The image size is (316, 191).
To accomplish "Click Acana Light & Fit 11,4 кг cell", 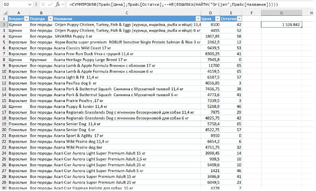I will tap(127, 77).
